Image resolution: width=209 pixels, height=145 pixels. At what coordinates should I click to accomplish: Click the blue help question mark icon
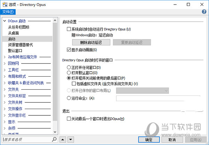pos(204,12)
